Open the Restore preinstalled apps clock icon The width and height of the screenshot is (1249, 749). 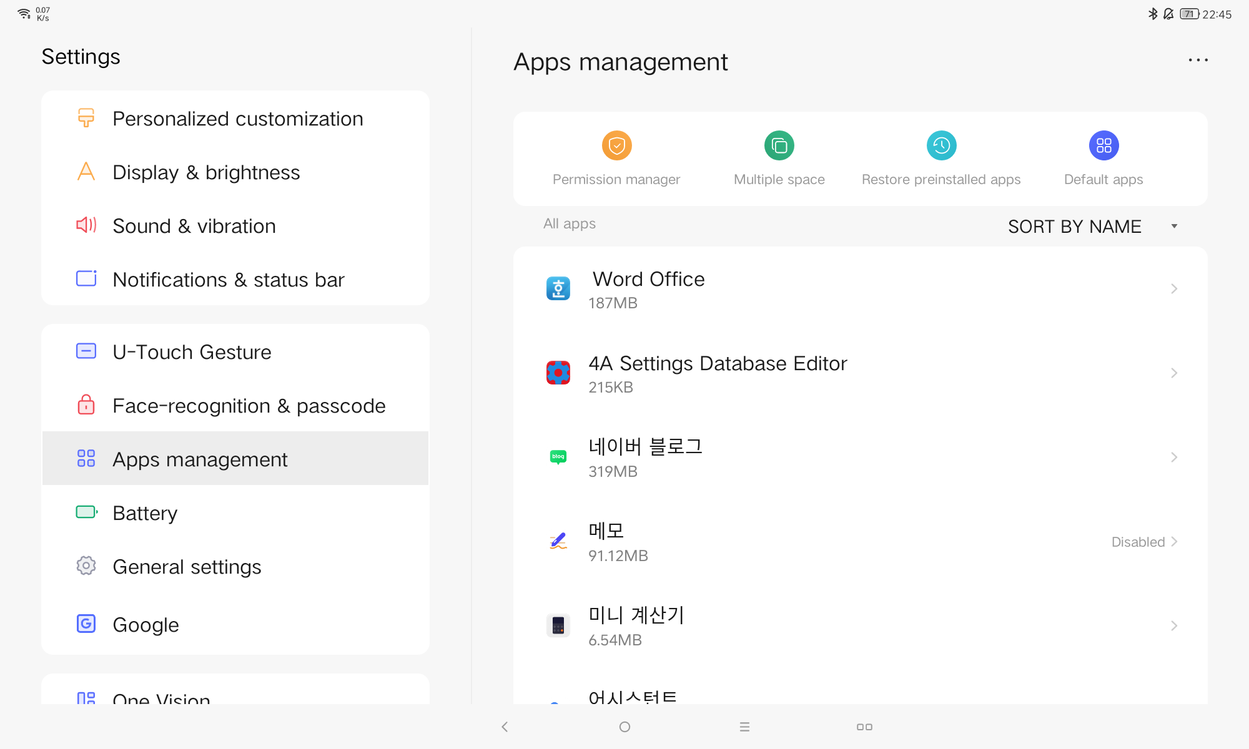941,145
